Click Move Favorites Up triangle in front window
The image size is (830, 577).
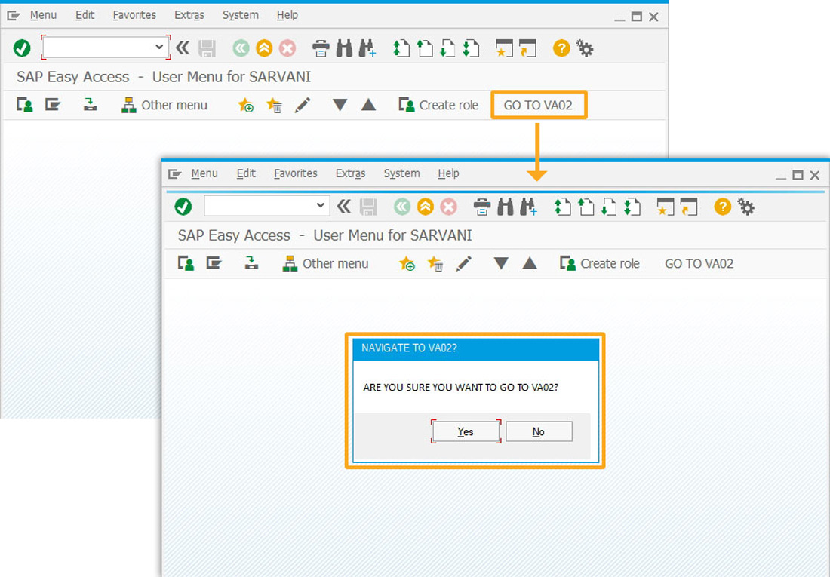530,263
